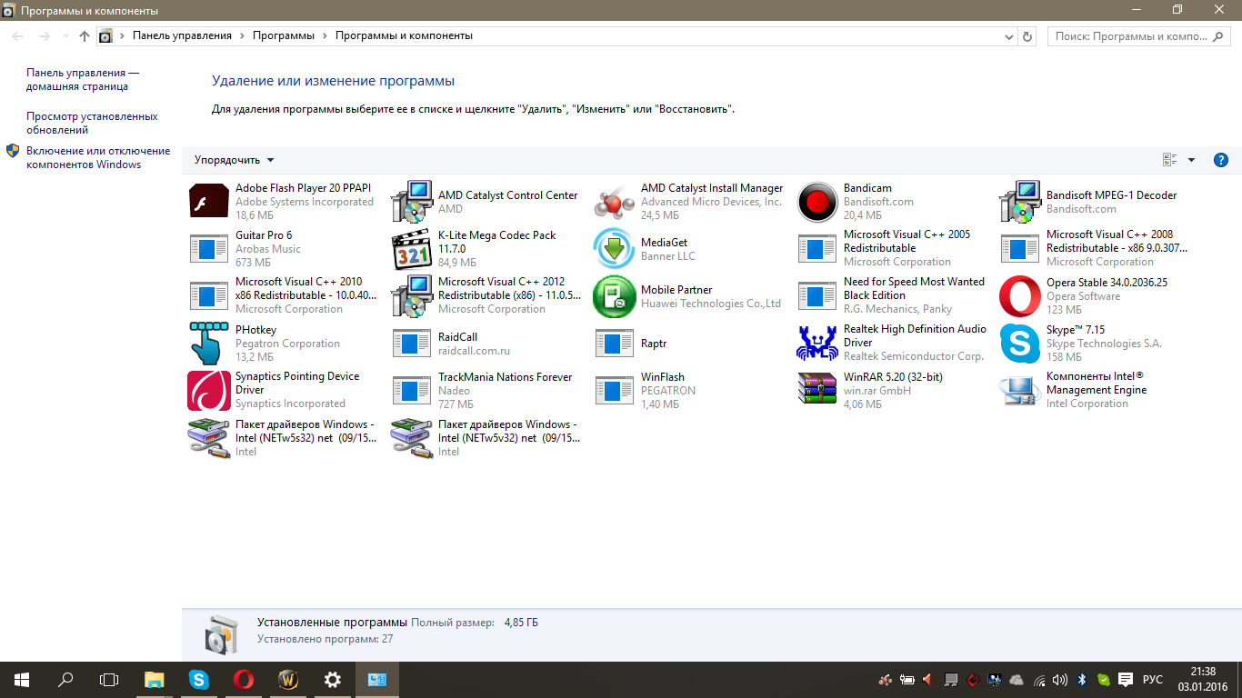Open the Упорядочить dropdown menu

click(234, 160)
